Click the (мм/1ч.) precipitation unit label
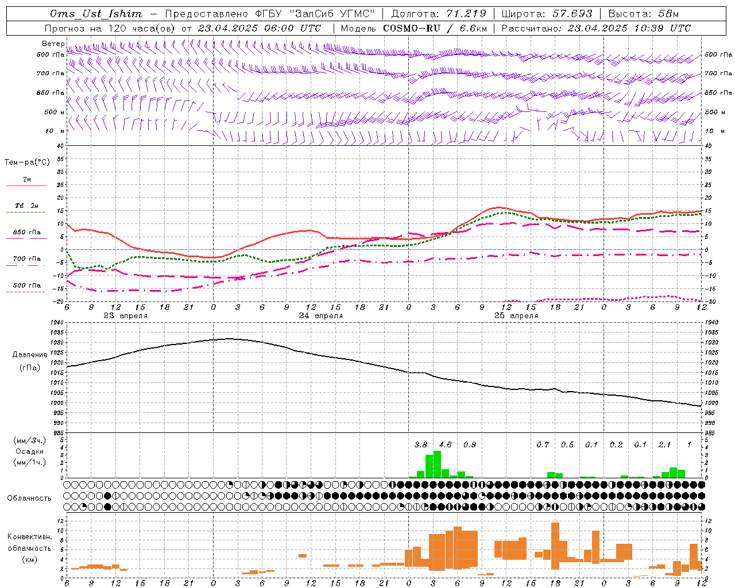Viewport: 735px width, 588px height. coord(30,462)
